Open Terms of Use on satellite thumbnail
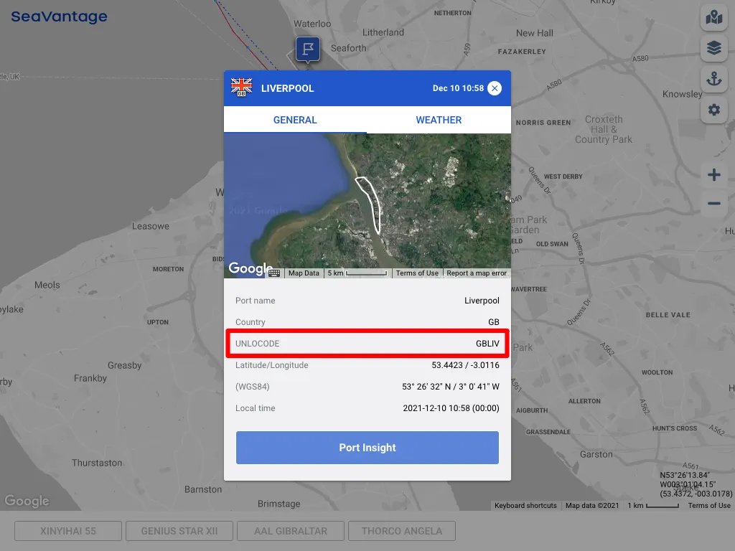 click(417, 273)
